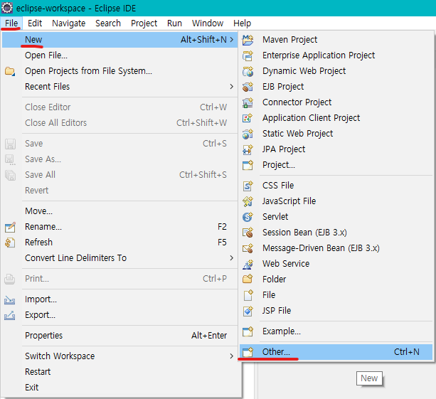Click the Session Bean icon
This screenshot has height=399, width=436.
coord(248,233)
